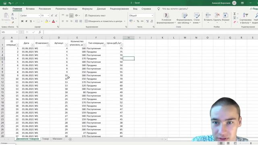Toggle bottom vertical align (highlighted)
258x145 pixels.
[x=71, y=15]
